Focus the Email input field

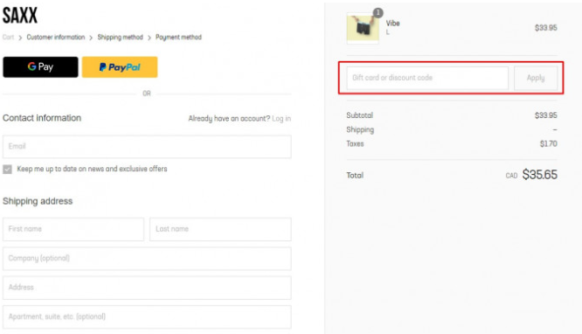[147, 147]
